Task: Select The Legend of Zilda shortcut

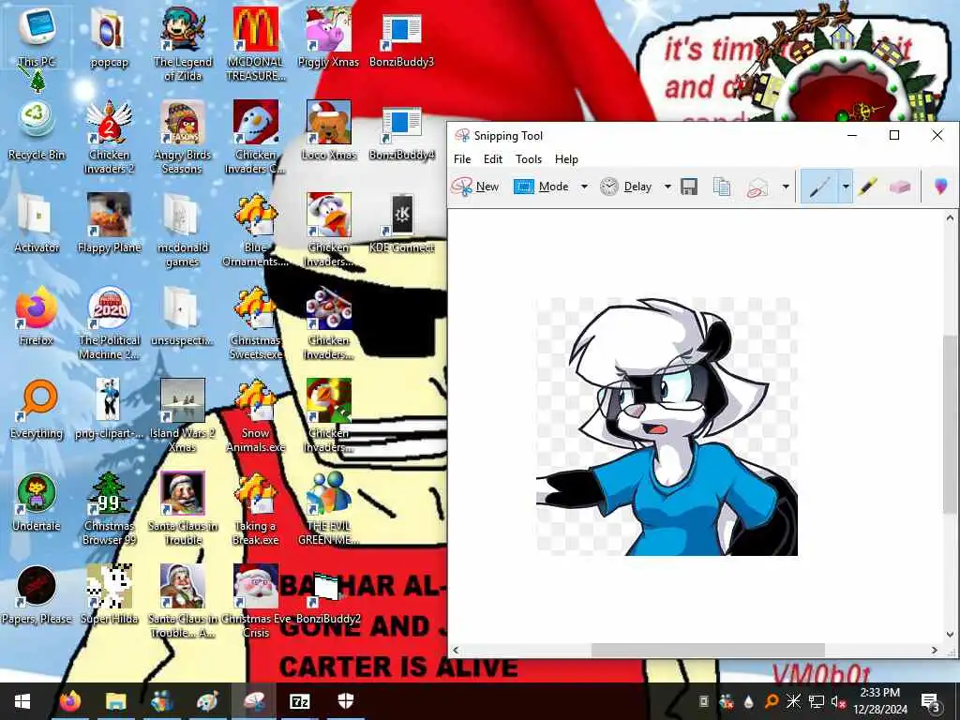Action: coord(183,44)
